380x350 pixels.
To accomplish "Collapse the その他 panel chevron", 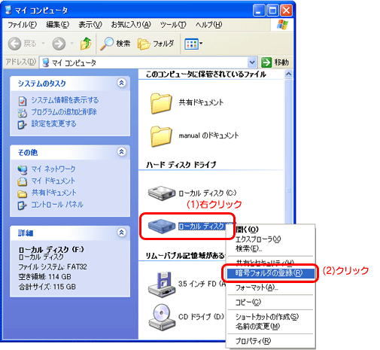I will click(x=122, y=152).
